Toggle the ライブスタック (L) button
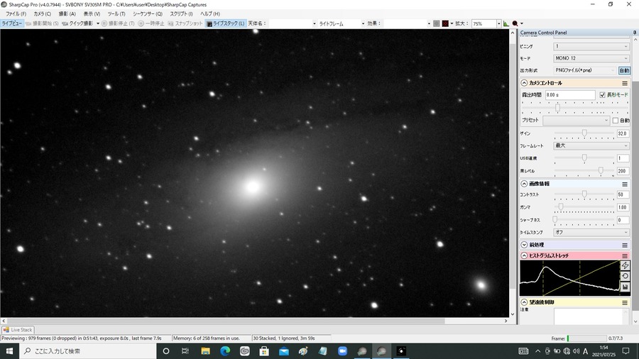This screenshot has height=359, width=639. click(225, 23)
